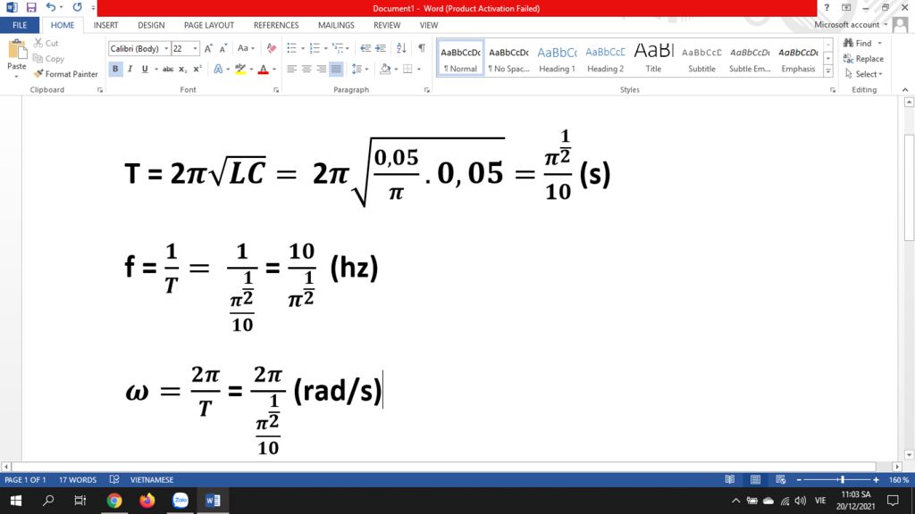Toggle bold formatting
915x514 pixels.
[115, 69]
